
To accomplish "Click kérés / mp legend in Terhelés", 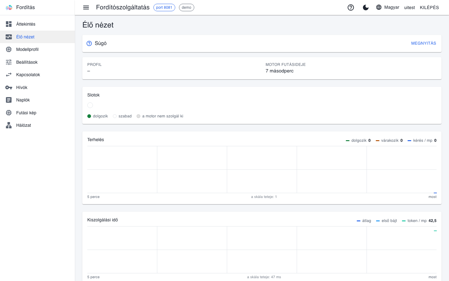I will [x=422, y=140].
